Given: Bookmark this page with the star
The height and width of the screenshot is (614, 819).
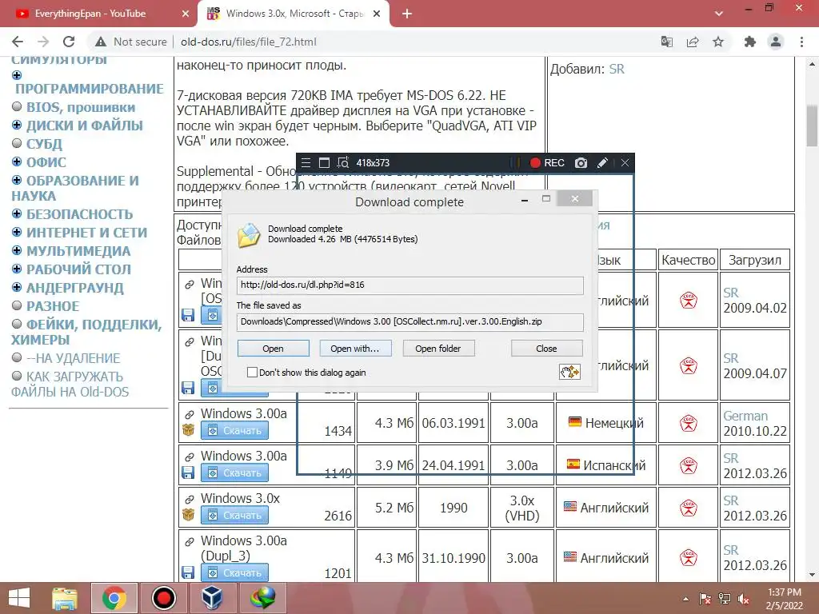Looking at the screenshot, I should coord(718,42).
